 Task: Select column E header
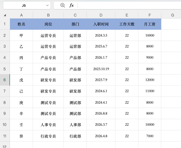[x=127, y=15]
